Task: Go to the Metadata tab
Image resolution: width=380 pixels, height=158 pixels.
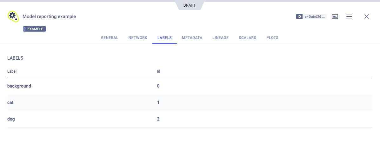Action: tap(192, 38)
